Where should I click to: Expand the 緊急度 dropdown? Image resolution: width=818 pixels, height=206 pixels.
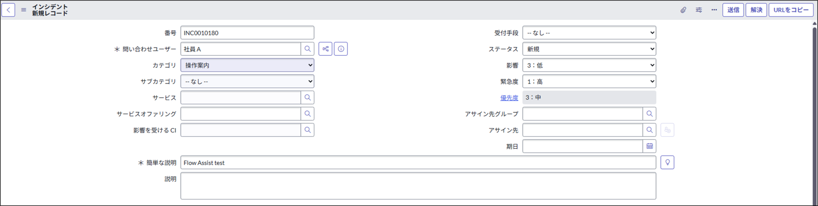coord(589,81)
